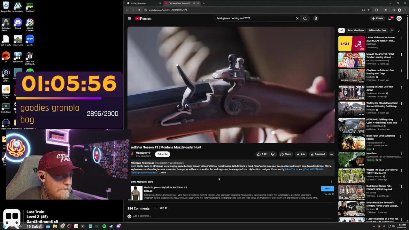Download the video
The image size is (409, 230).
tap(318, 154)
